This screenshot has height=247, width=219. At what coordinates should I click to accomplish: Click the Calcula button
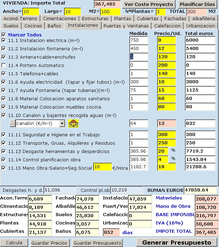(x=14, y=243)
